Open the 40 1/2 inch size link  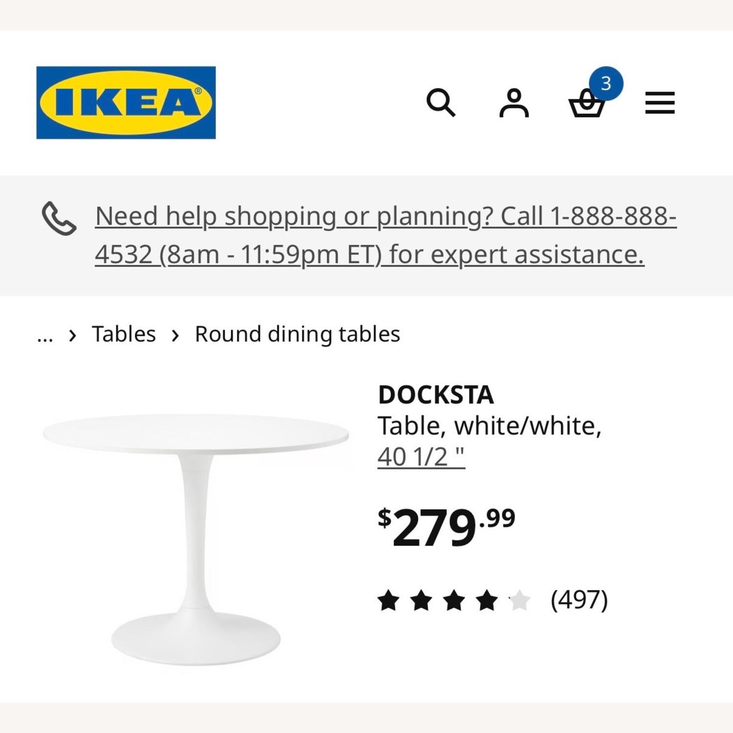pyautogui.click(x=421, y=457)
